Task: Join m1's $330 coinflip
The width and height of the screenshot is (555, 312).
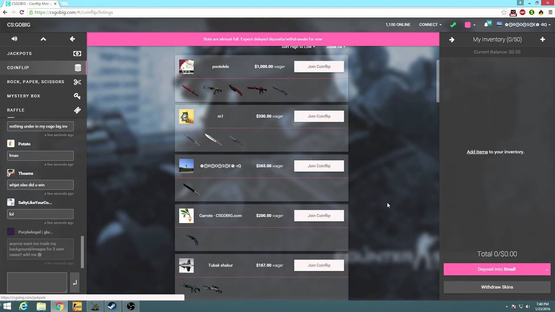Action: [319, 116]
